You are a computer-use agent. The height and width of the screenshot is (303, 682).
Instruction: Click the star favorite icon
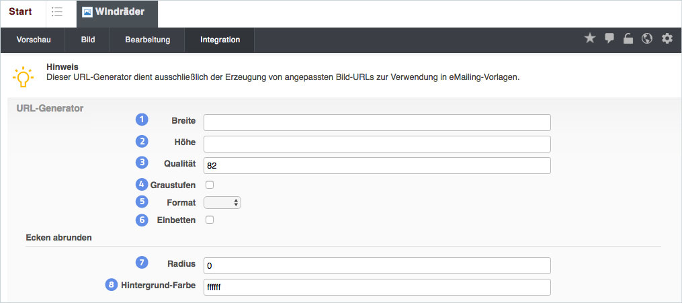click(590, 39)
